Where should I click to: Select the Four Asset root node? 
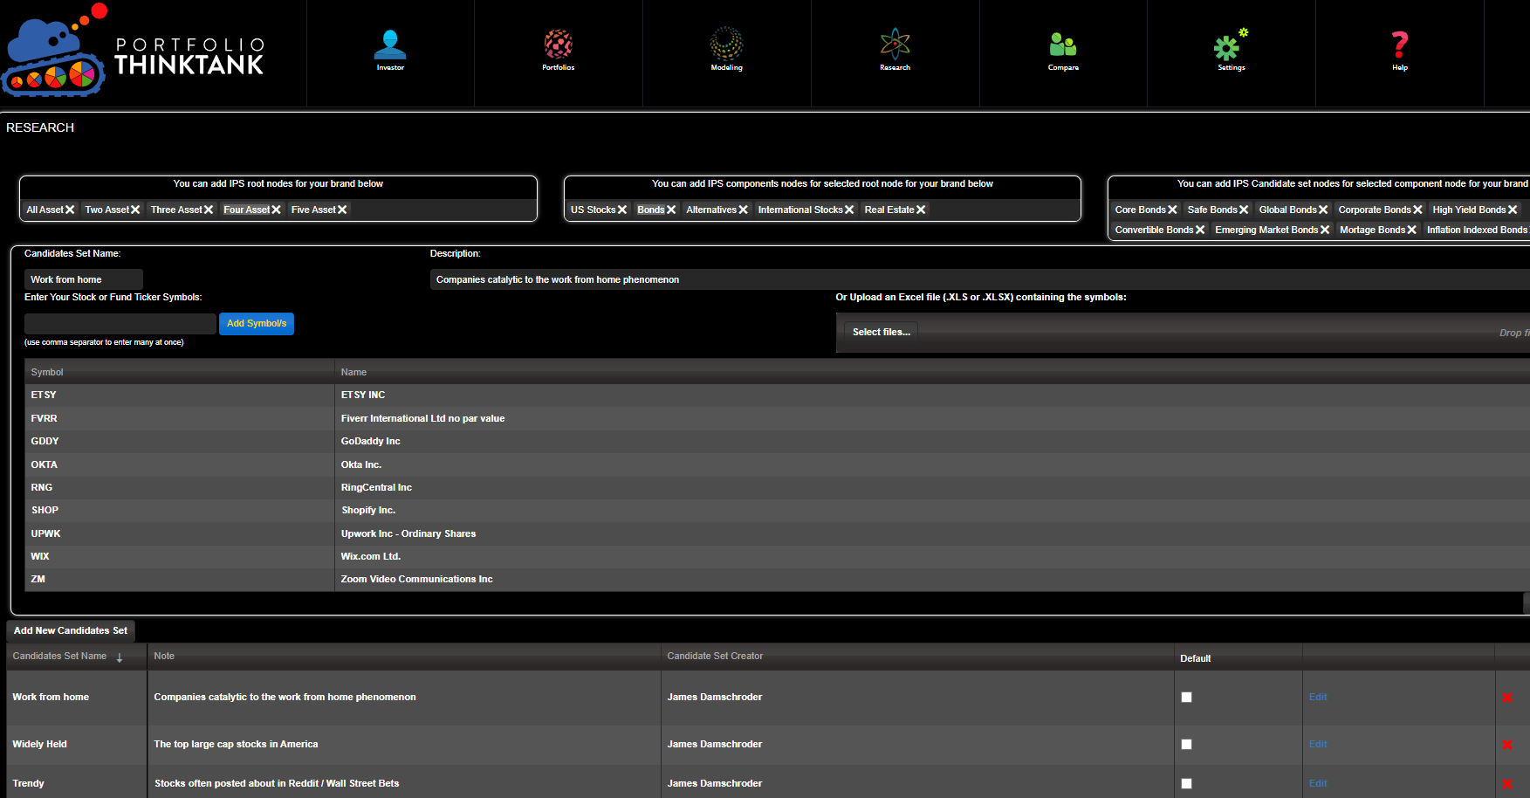(x=246, y=210)
